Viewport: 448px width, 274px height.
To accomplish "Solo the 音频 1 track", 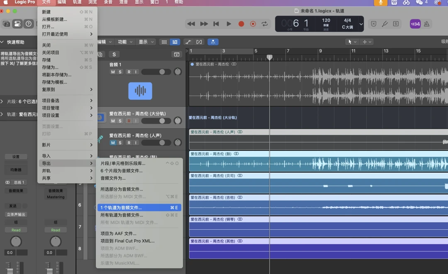I will click(120, 72).
